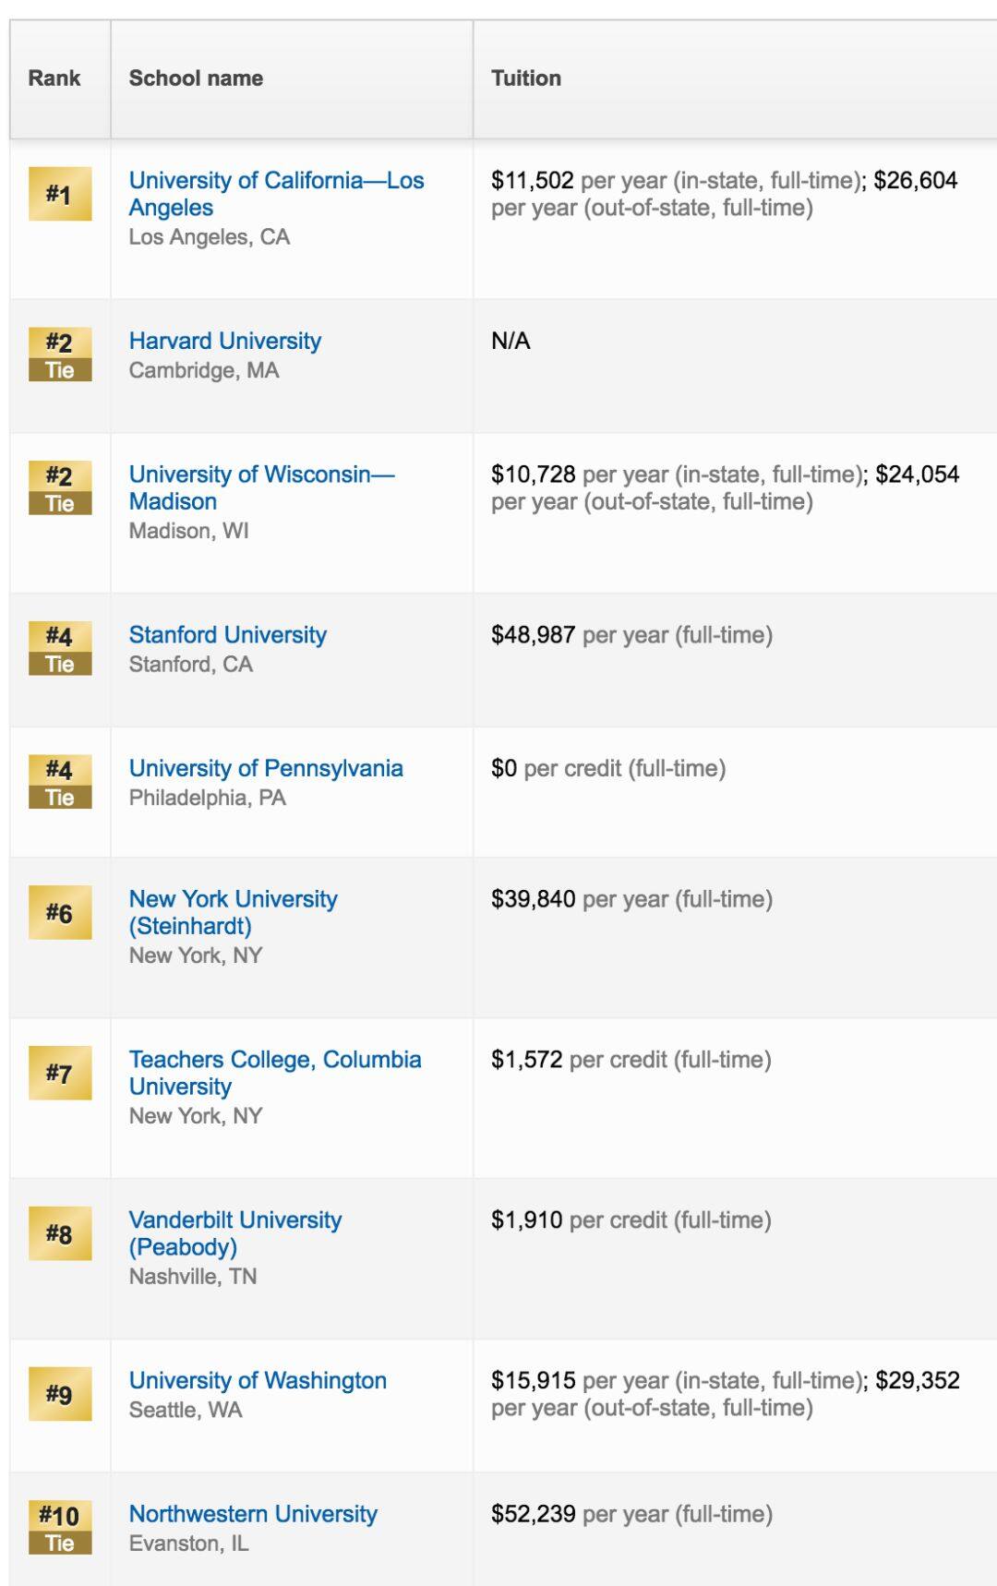Open University of California—Los Angeles link
The width and height of the screenshot is (997, 1586).
[x=276, y=194]
